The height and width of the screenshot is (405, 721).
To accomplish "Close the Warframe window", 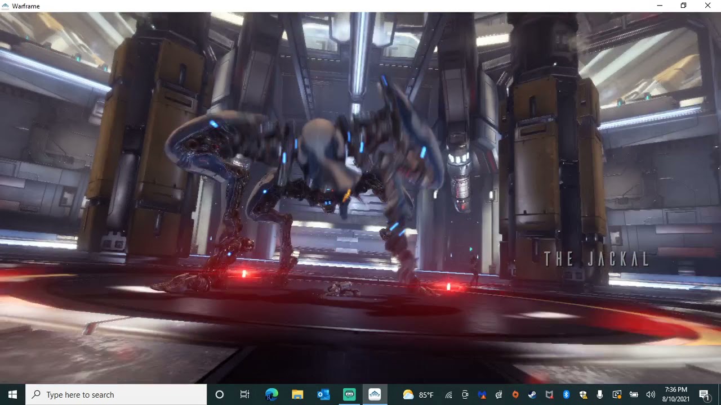I will (708, 6).
